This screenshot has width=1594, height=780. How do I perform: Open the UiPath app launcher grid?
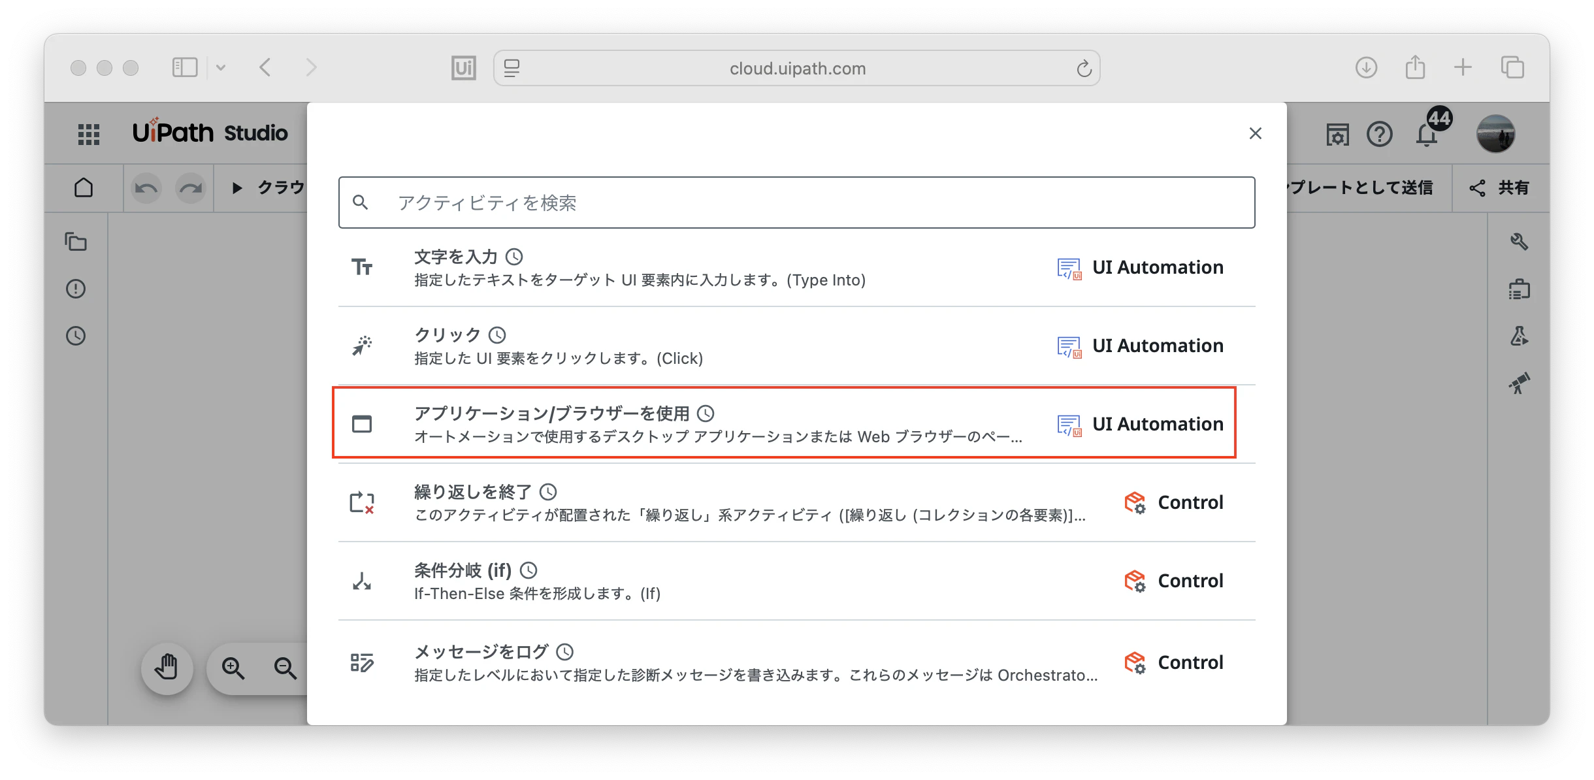coord(89,134)
